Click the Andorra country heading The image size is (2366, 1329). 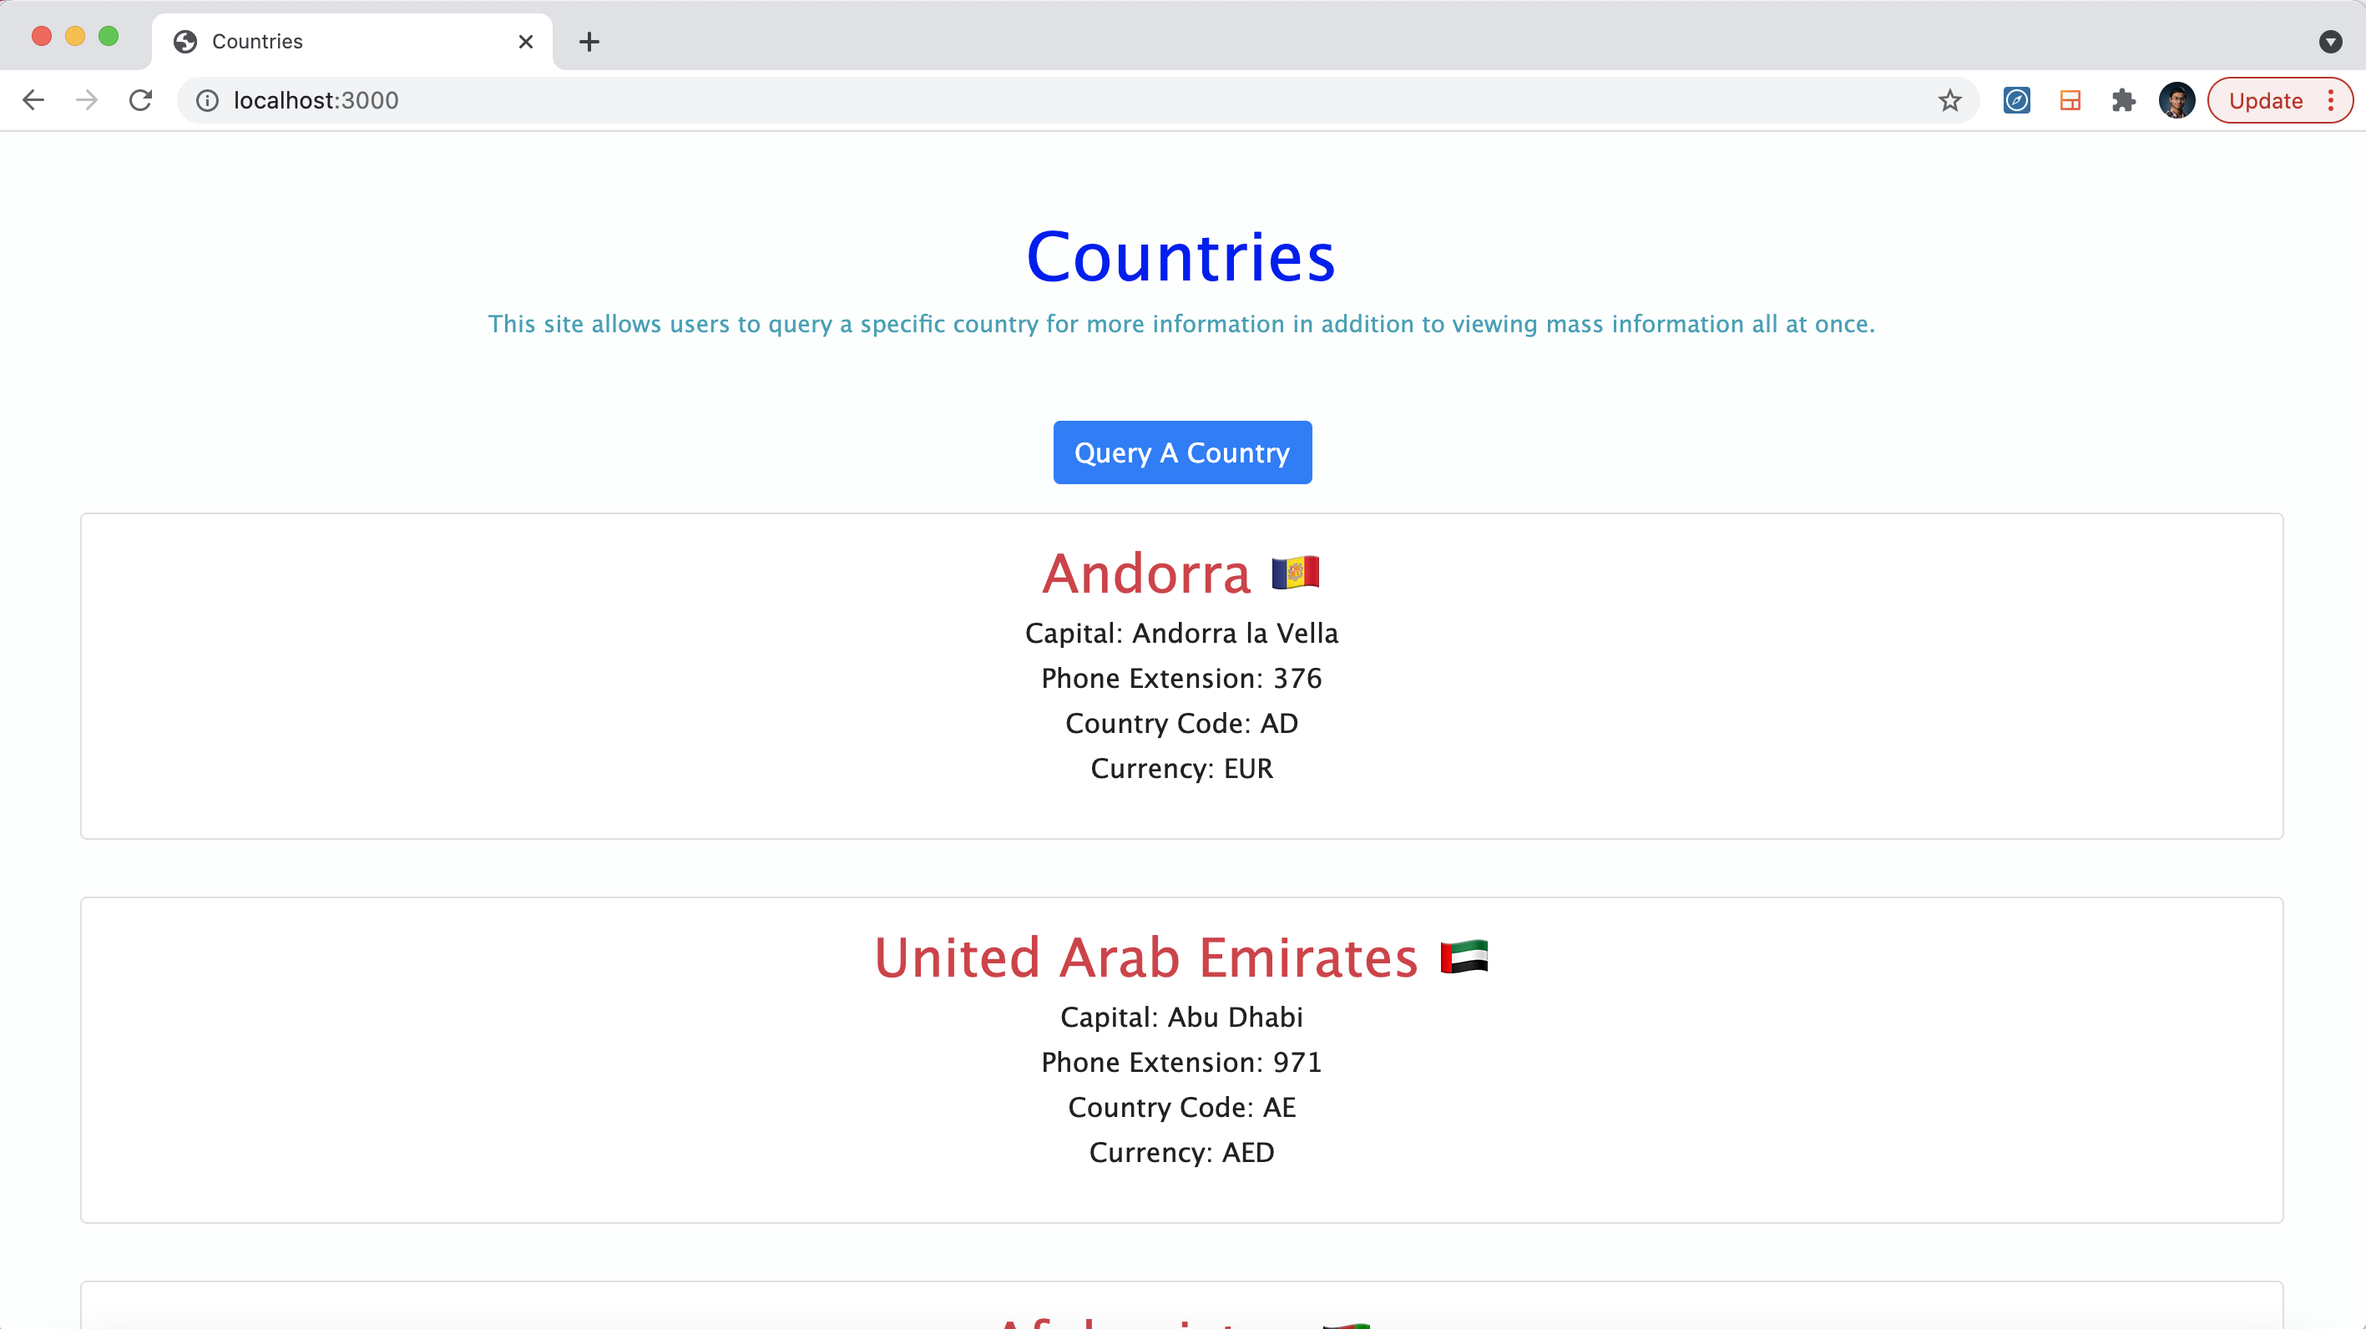pyautogui.click(x=1146, y=574)
